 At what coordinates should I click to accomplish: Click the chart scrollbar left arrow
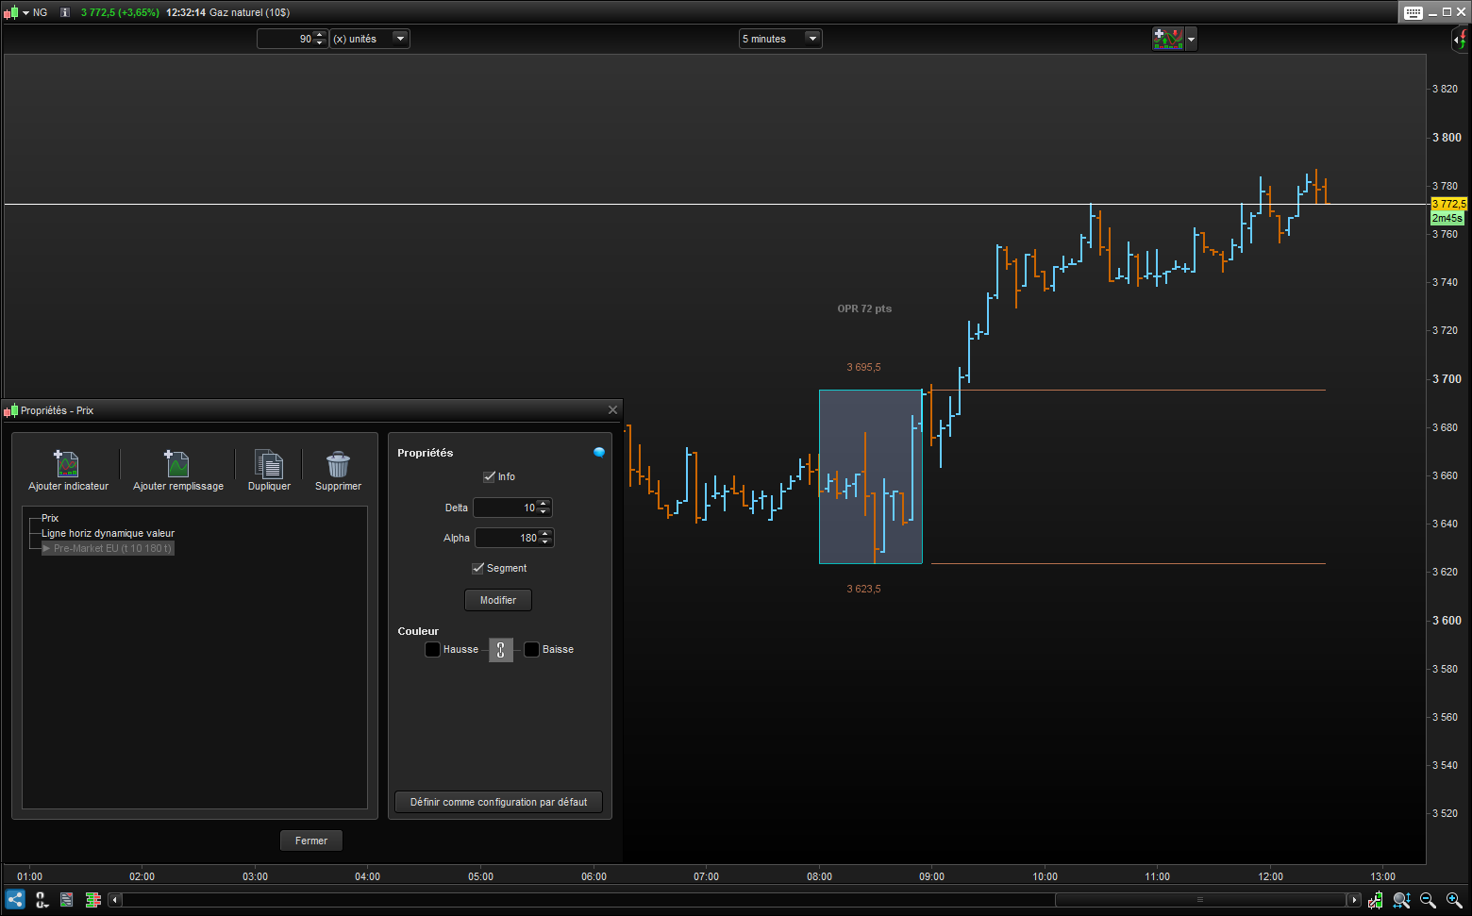click(x=115, y=900)
